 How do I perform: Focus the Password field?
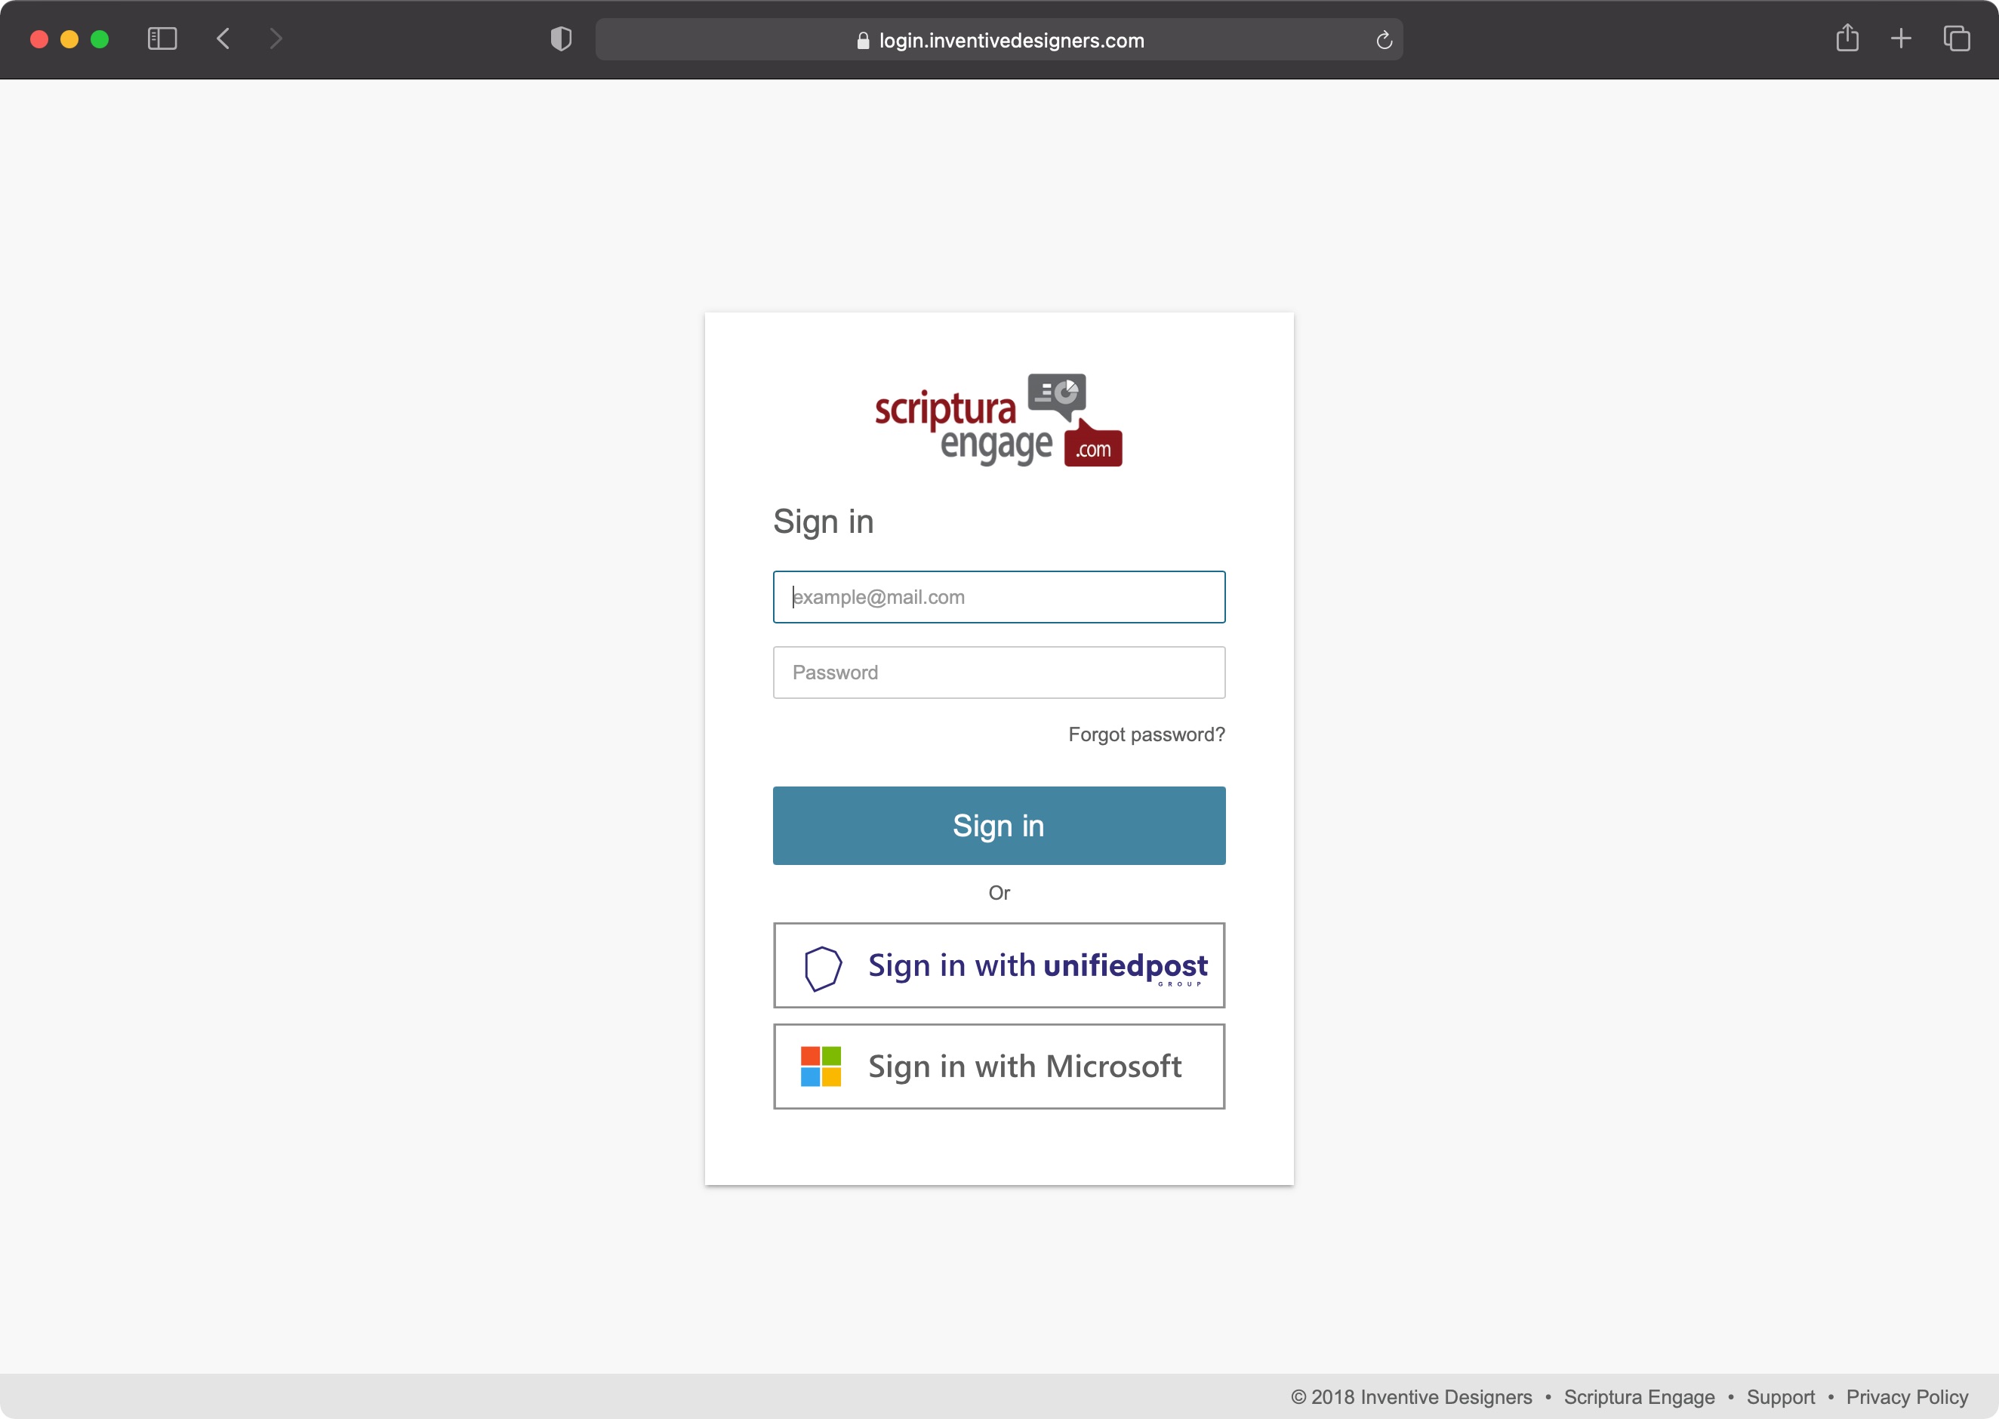point(999,673)
